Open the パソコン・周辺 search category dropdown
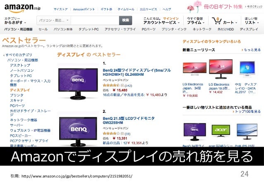Viewport: 264px width, 182px height. click(54, 21)
